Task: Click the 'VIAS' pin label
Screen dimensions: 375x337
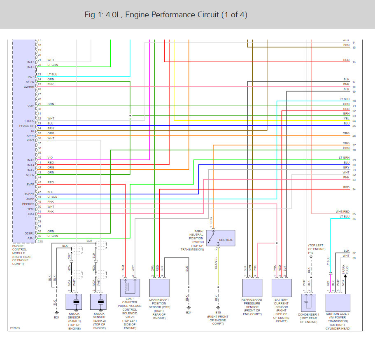Action: (31, 106)
